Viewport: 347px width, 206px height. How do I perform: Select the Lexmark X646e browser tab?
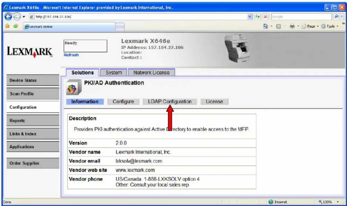(69, 26)
